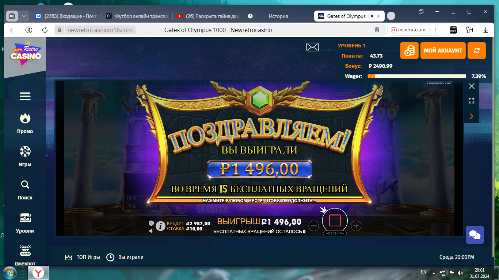Increase the bet with the plus button

[356, 226]
